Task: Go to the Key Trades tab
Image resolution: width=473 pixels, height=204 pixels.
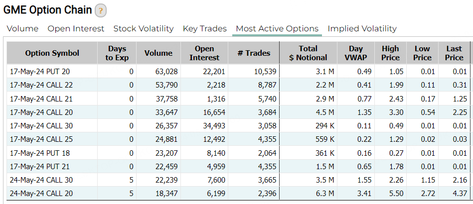Action: 204,29
